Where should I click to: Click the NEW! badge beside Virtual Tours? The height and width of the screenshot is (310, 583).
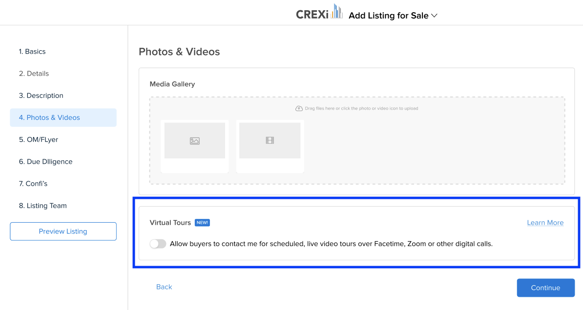(202, 223)
